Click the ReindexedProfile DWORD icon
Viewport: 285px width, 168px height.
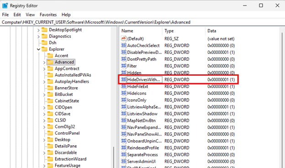click(x=124, y=147)
